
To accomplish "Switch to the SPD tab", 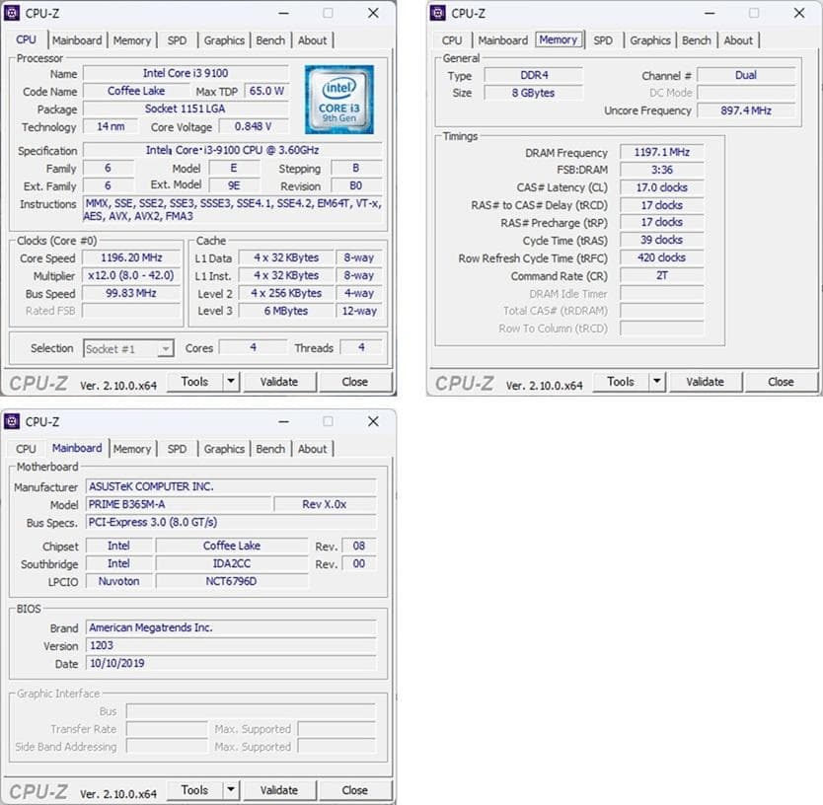I will (178, 40).
